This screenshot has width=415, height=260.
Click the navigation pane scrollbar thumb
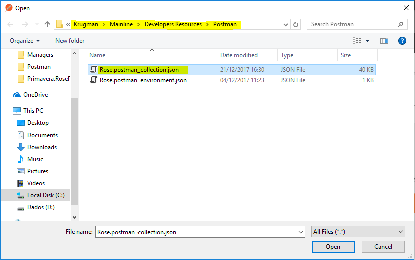click(75, 152)
